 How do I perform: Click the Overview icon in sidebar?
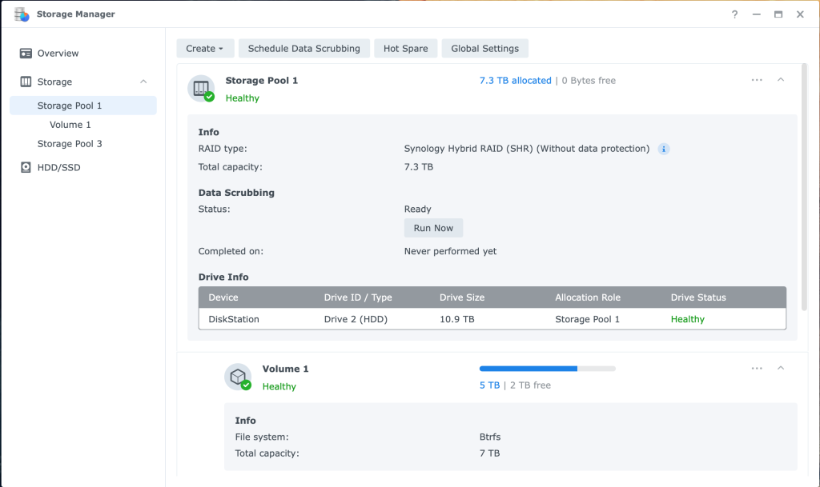[x=26, y=54]
